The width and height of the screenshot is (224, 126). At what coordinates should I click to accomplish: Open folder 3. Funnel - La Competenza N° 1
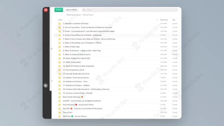pos(89,31)
